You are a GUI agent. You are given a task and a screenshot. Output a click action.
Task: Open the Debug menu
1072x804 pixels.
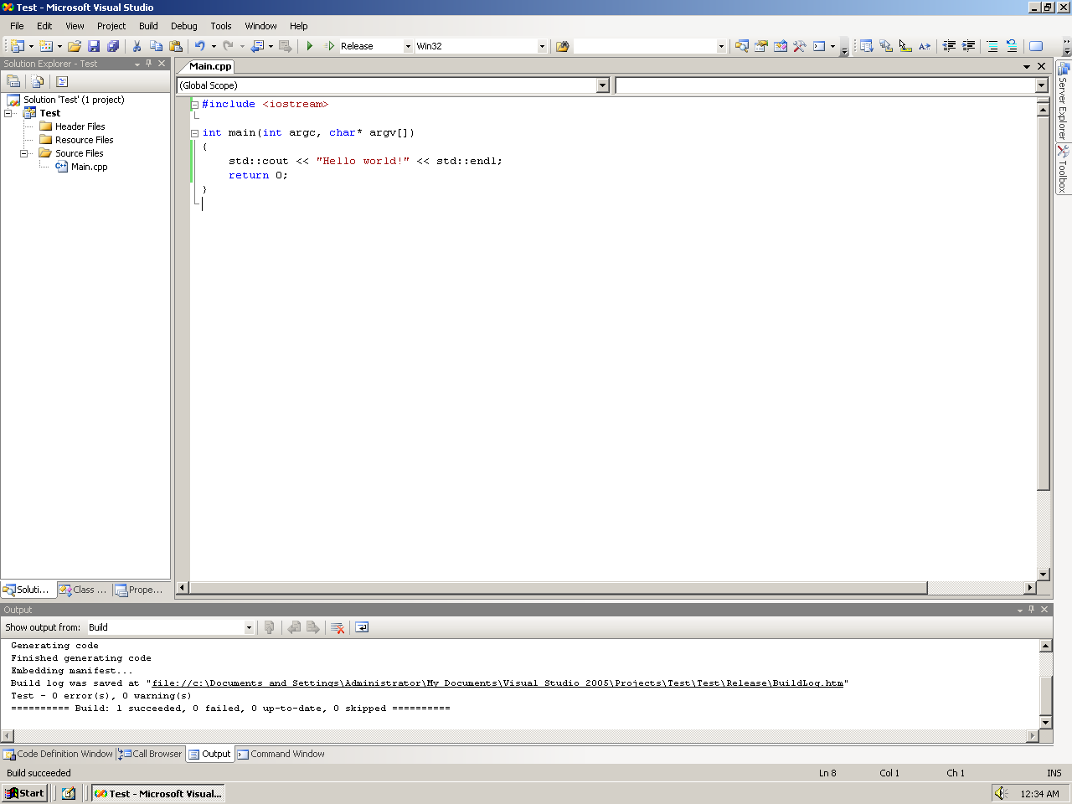[x=183, y=26]
